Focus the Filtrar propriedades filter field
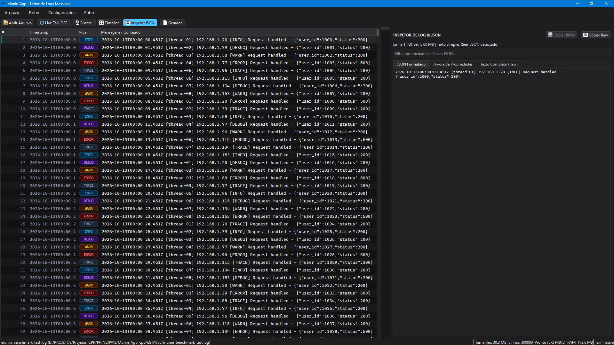Viewport: 614px width, 345px height. tap(502, 54)
